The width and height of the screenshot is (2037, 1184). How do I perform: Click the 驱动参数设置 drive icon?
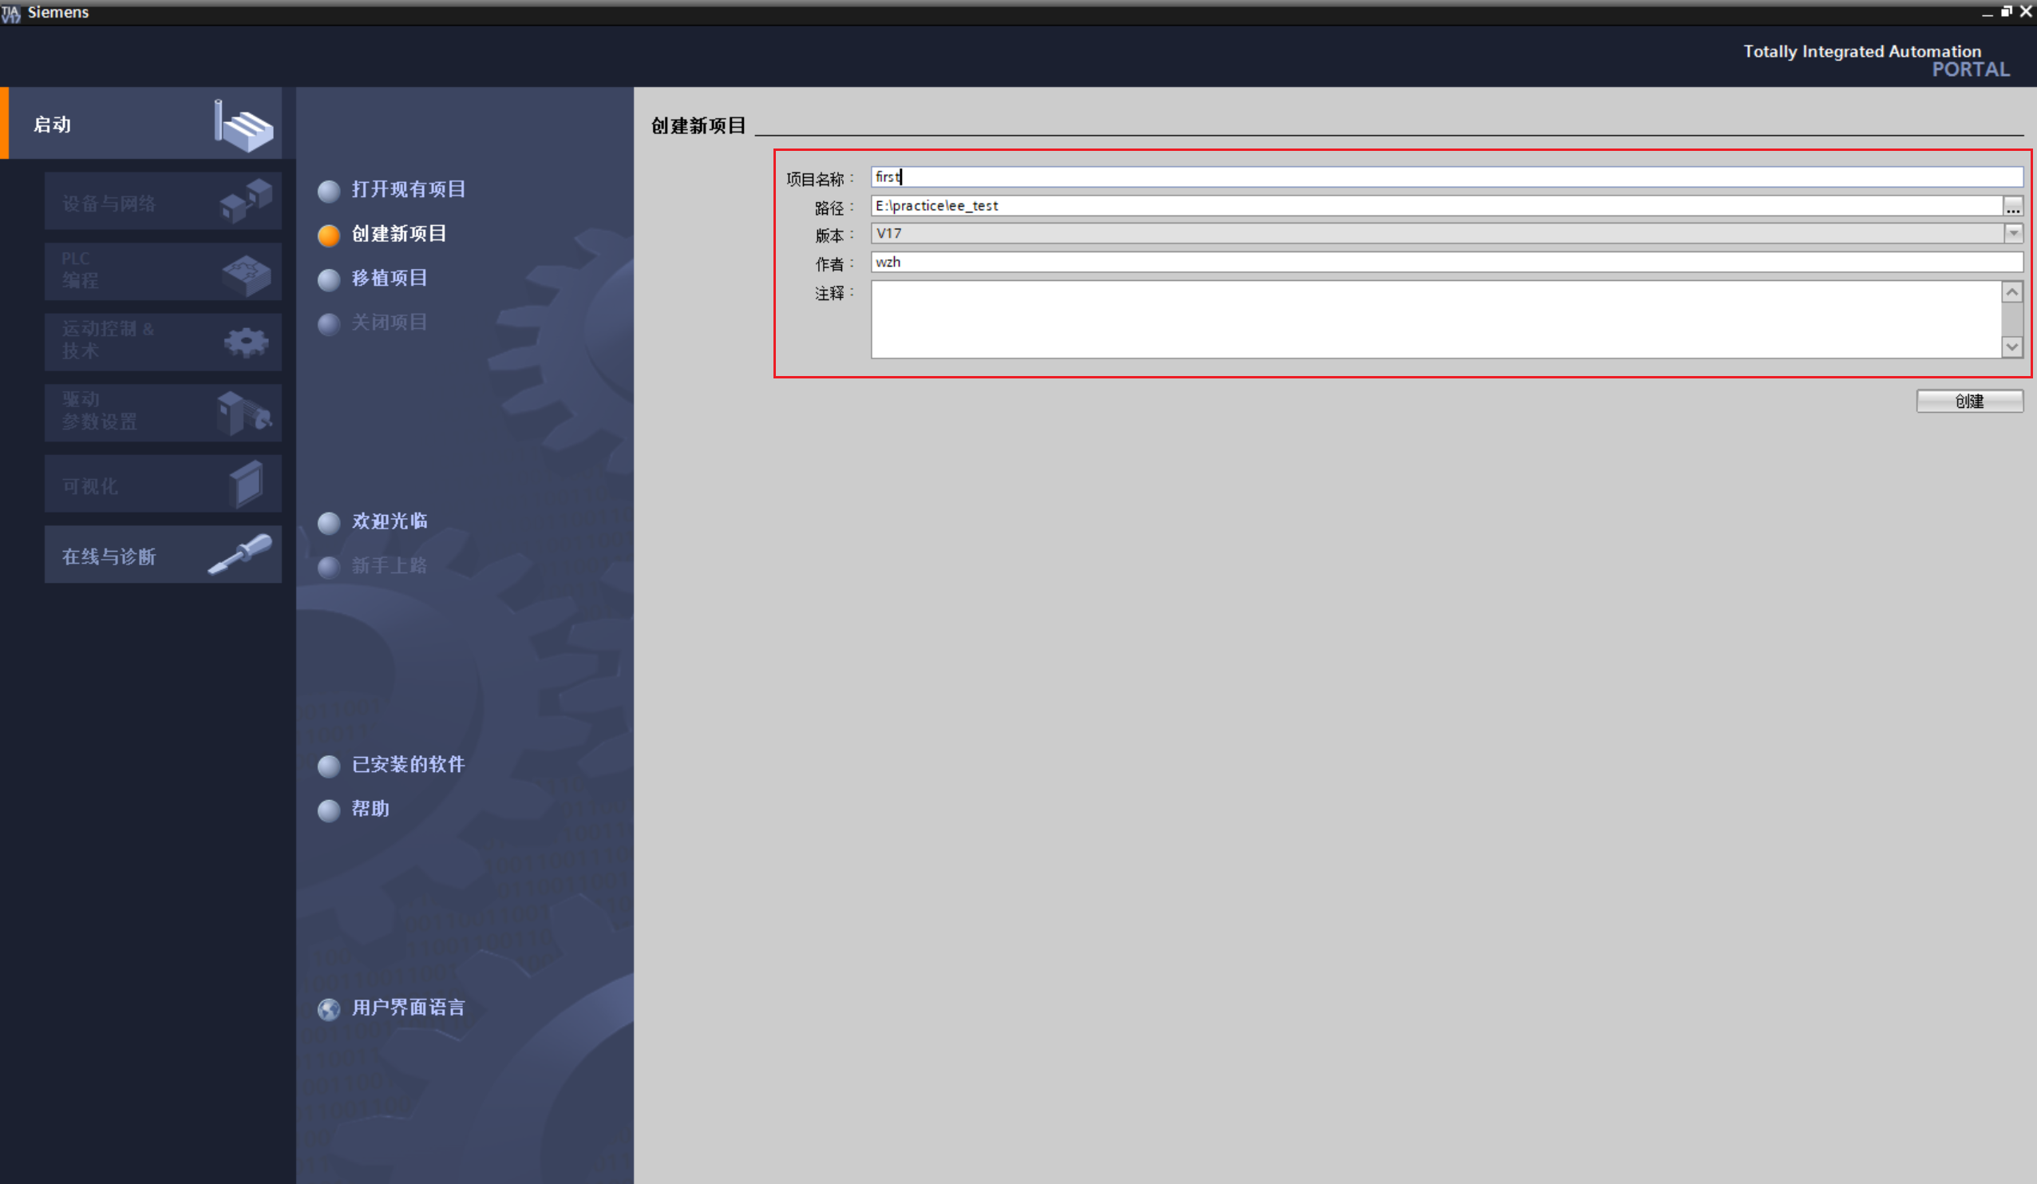pos(244,413)
